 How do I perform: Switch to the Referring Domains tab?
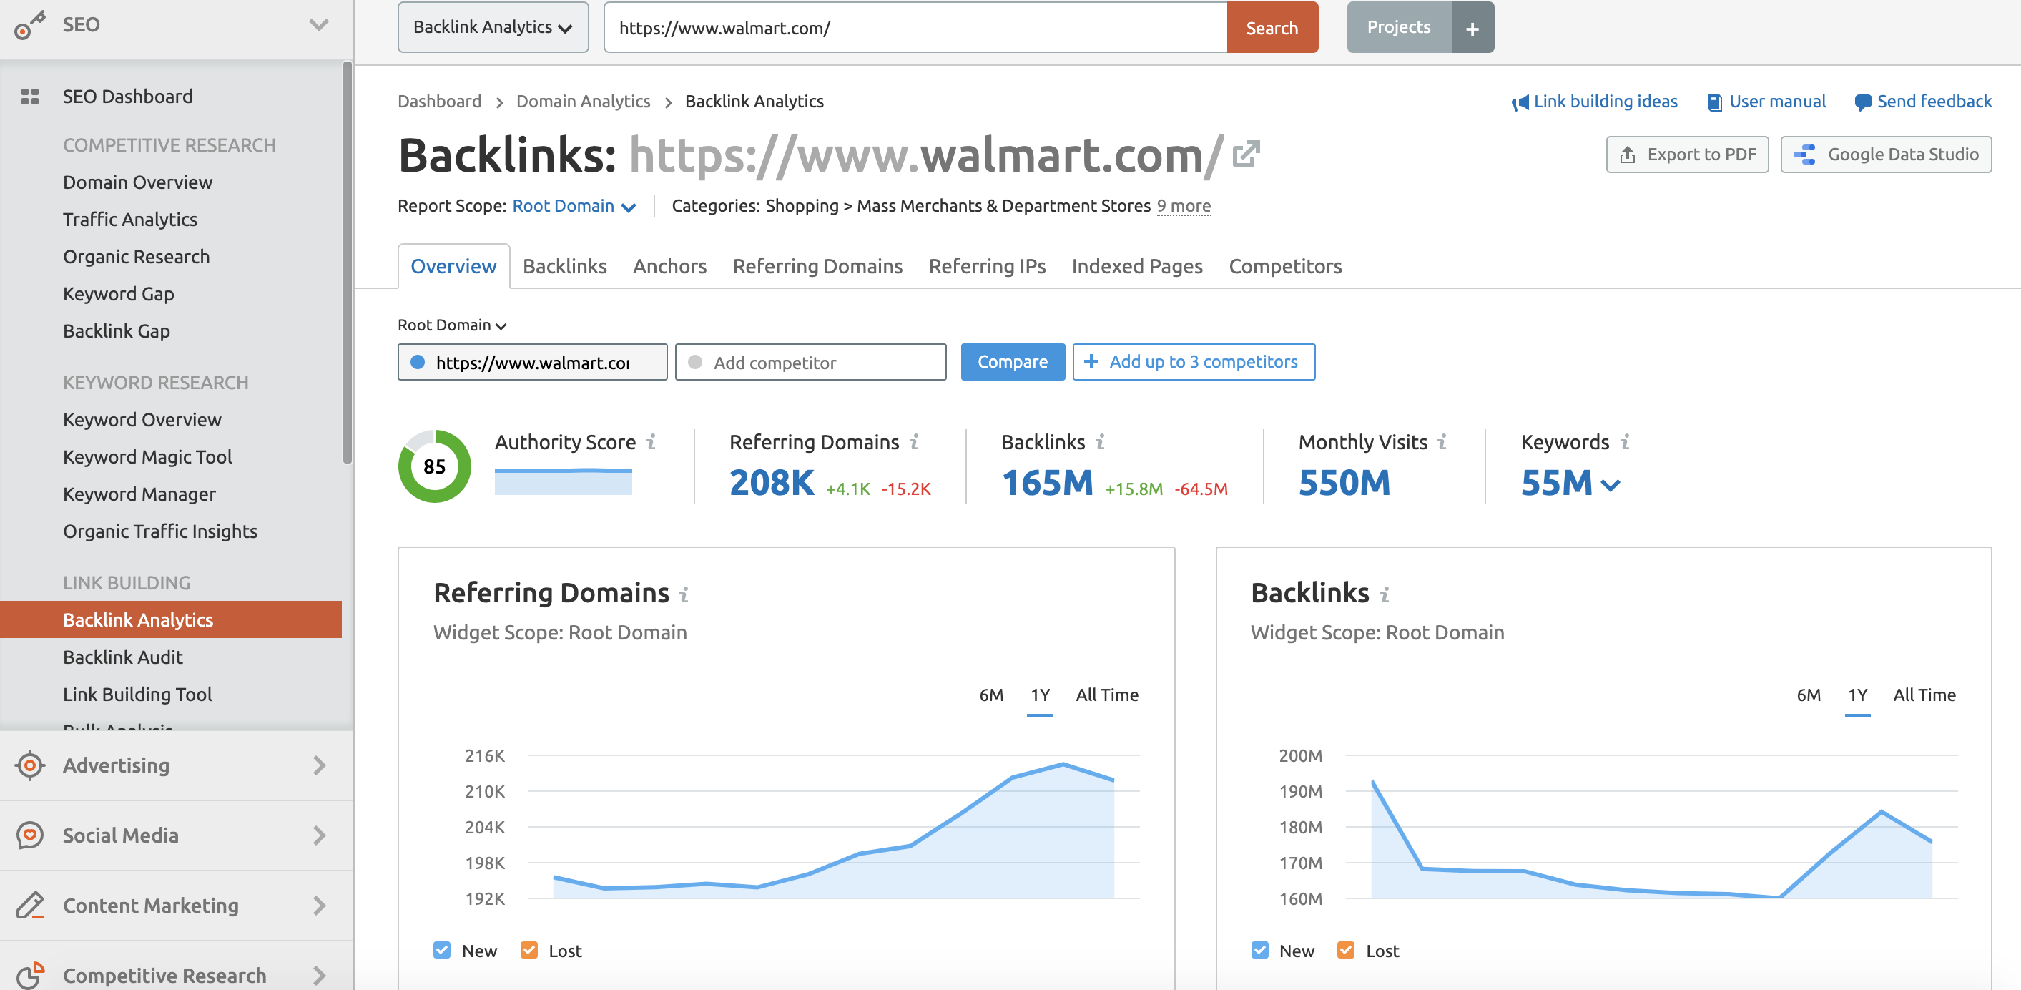click(817, 267)
